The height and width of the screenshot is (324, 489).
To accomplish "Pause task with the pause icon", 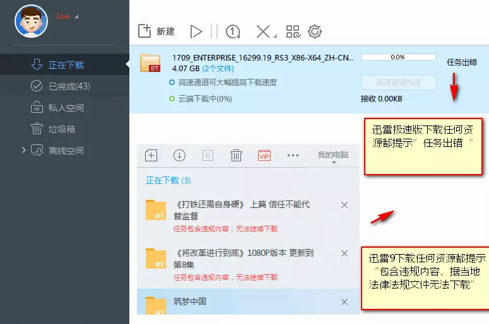I will tap(214, 32).
